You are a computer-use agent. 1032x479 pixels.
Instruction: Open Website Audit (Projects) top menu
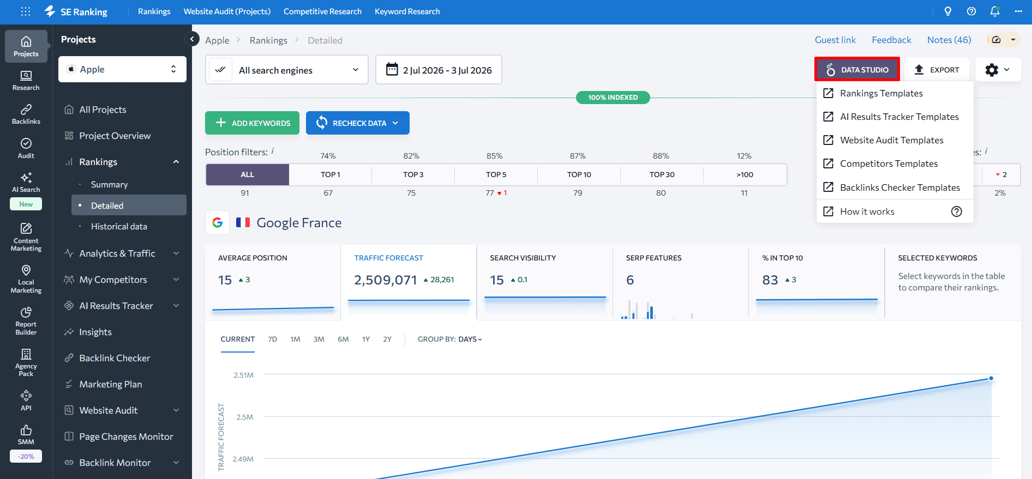click(x=227, y=11)
